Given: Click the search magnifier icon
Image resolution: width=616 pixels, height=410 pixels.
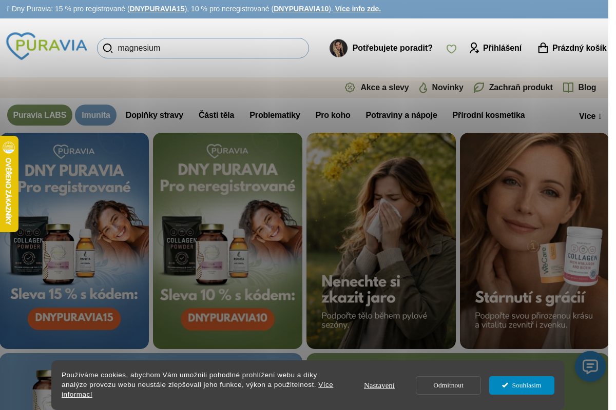Looking at the screenshot, I should (108, 48).
